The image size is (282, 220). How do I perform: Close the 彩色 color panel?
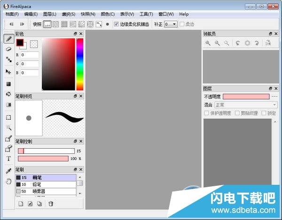81,34
